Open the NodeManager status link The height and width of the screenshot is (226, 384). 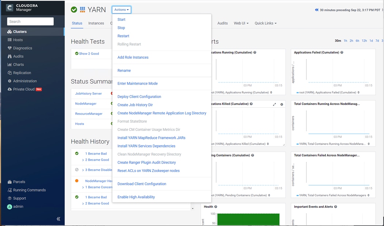tap(86, 104)
